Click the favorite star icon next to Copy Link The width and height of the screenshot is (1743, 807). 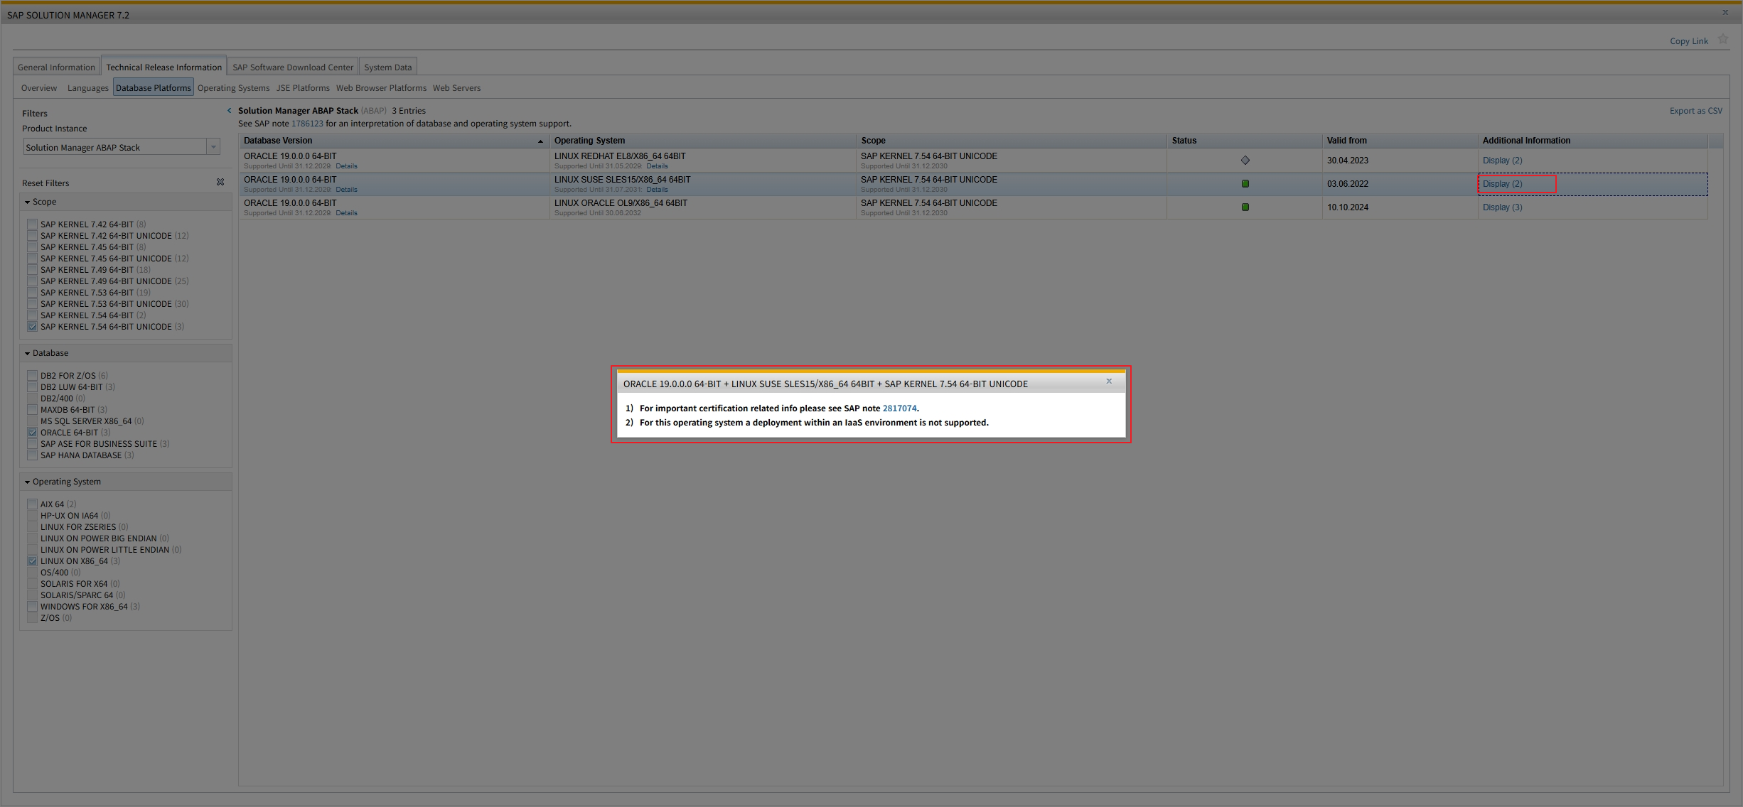(x=1722, y=40)
